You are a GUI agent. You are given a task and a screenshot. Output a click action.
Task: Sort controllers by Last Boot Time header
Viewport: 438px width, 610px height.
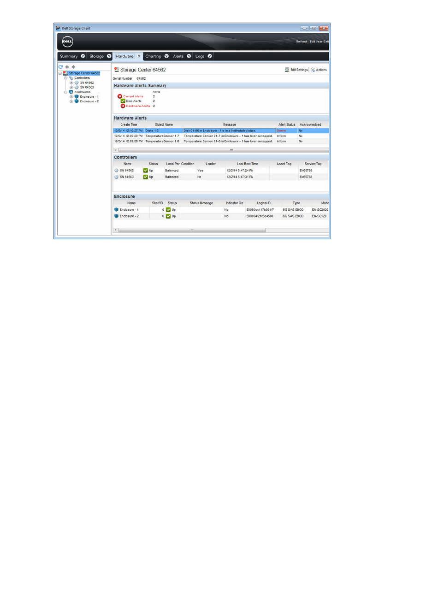248,164
